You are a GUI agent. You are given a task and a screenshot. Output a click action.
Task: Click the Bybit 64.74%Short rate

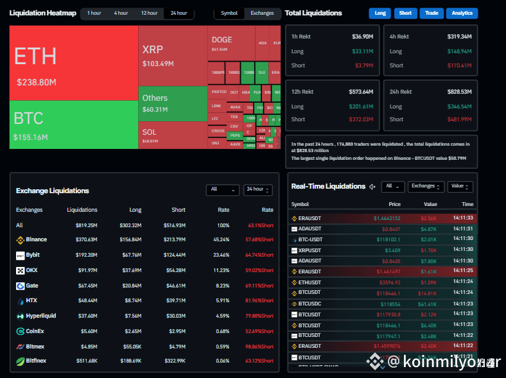click(259, 255)
